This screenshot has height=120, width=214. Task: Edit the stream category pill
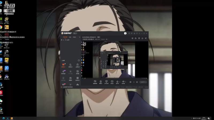(x=88, y=39)
